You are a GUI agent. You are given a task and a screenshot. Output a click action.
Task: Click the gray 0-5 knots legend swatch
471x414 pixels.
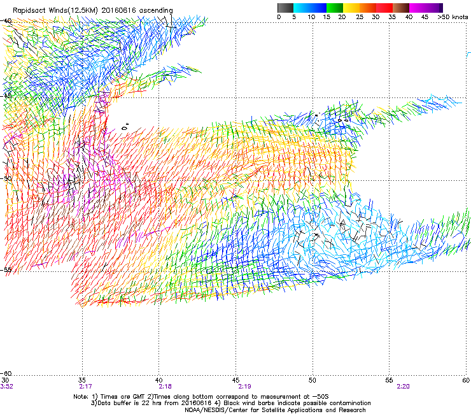[x=285, y=8]
